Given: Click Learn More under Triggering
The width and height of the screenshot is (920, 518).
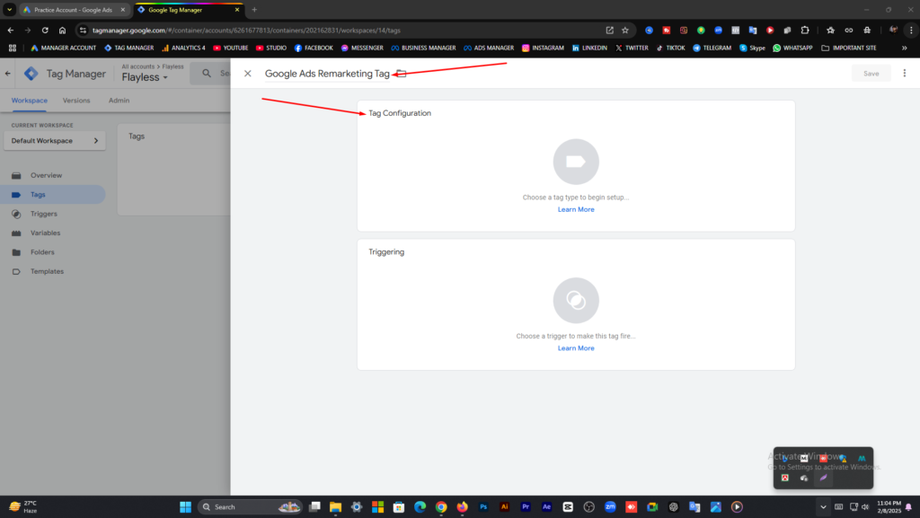Looking at the screenshot, I should [x=576, y=348].
